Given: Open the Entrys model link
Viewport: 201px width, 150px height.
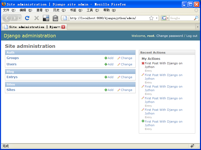Looking at the screenshot, I should [12, 77].
